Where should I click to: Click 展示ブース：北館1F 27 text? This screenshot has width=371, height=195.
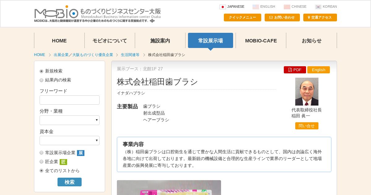140,69
